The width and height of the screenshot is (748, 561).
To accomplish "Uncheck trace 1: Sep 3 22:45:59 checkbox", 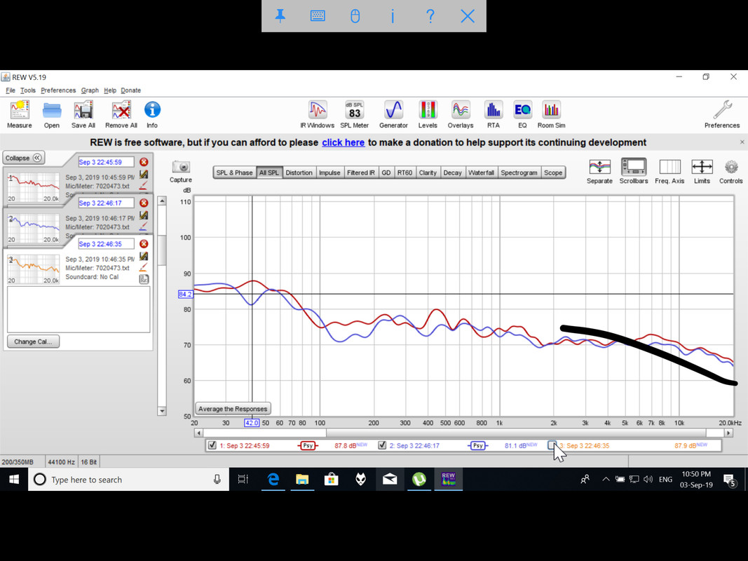I will (x=212, y=445).
